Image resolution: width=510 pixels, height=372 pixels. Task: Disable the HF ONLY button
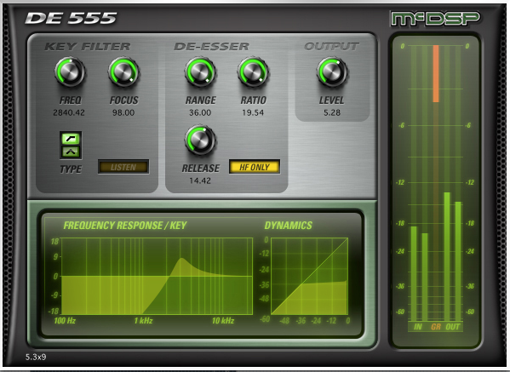pos(255,167)
